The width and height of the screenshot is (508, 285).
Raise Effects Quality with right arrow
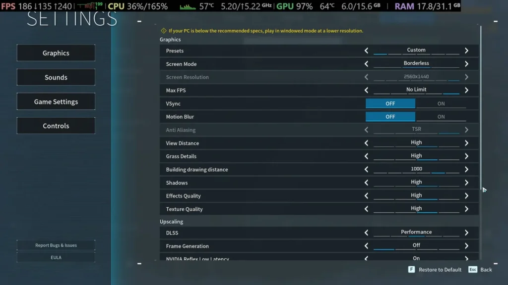(466, 196)
